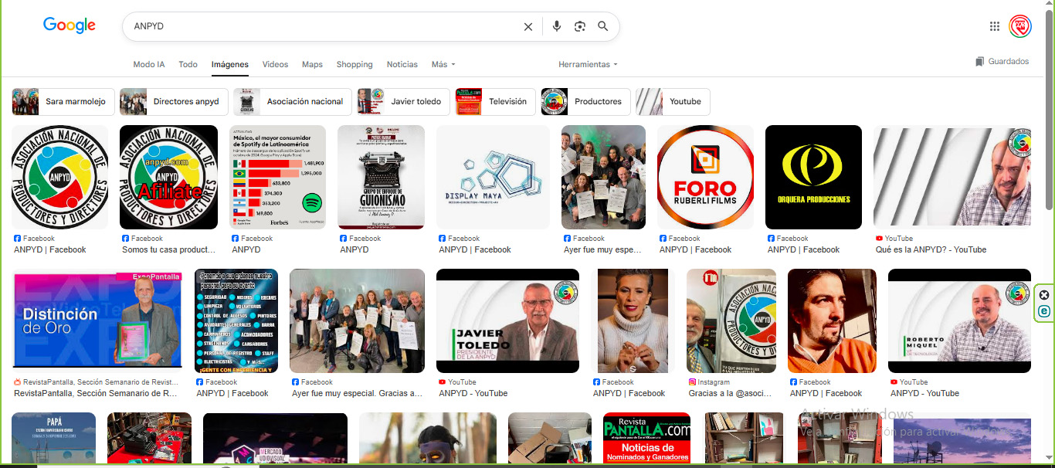The height and width of the screenshot is (468, 1055).
Task: Start voice search with microphone icon
Action: [556, 26]
